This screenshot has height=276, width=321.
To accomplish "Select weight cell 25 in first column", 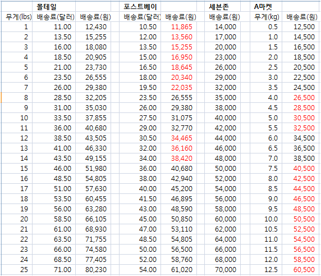I will 17,269.
